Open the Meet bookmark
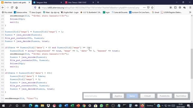Image resolution: width=193 pixels, height=108 pixels. 51,12
